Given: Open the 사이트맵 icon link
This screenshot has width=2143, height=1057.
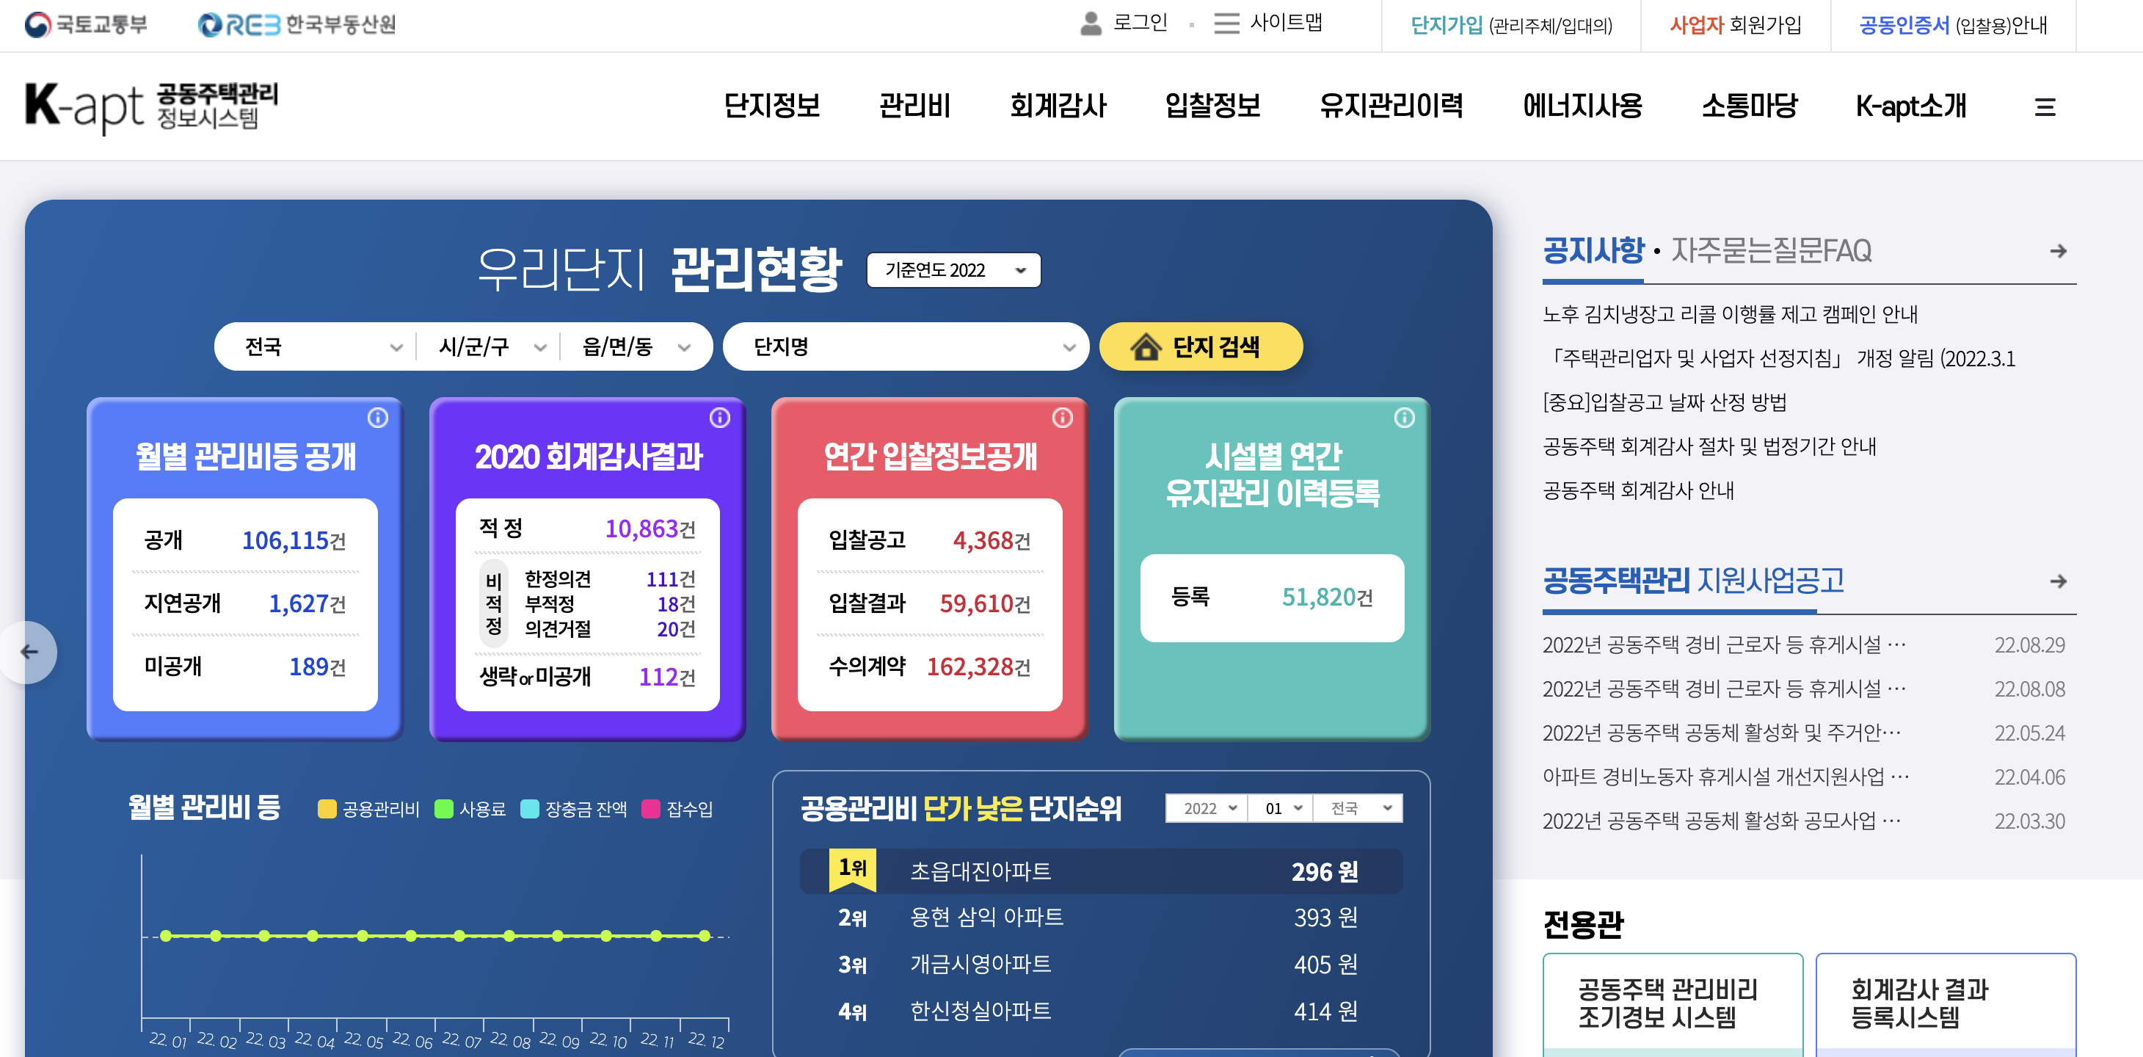Looking at the screenshot, I should 1226,23.
